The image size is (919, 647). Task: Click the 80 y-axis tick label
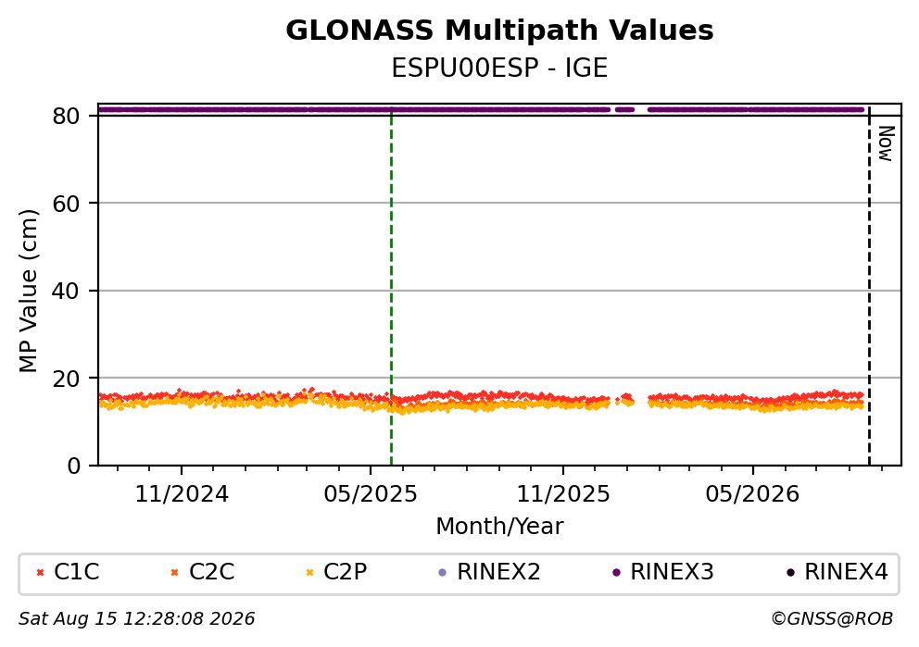(66, 116)
